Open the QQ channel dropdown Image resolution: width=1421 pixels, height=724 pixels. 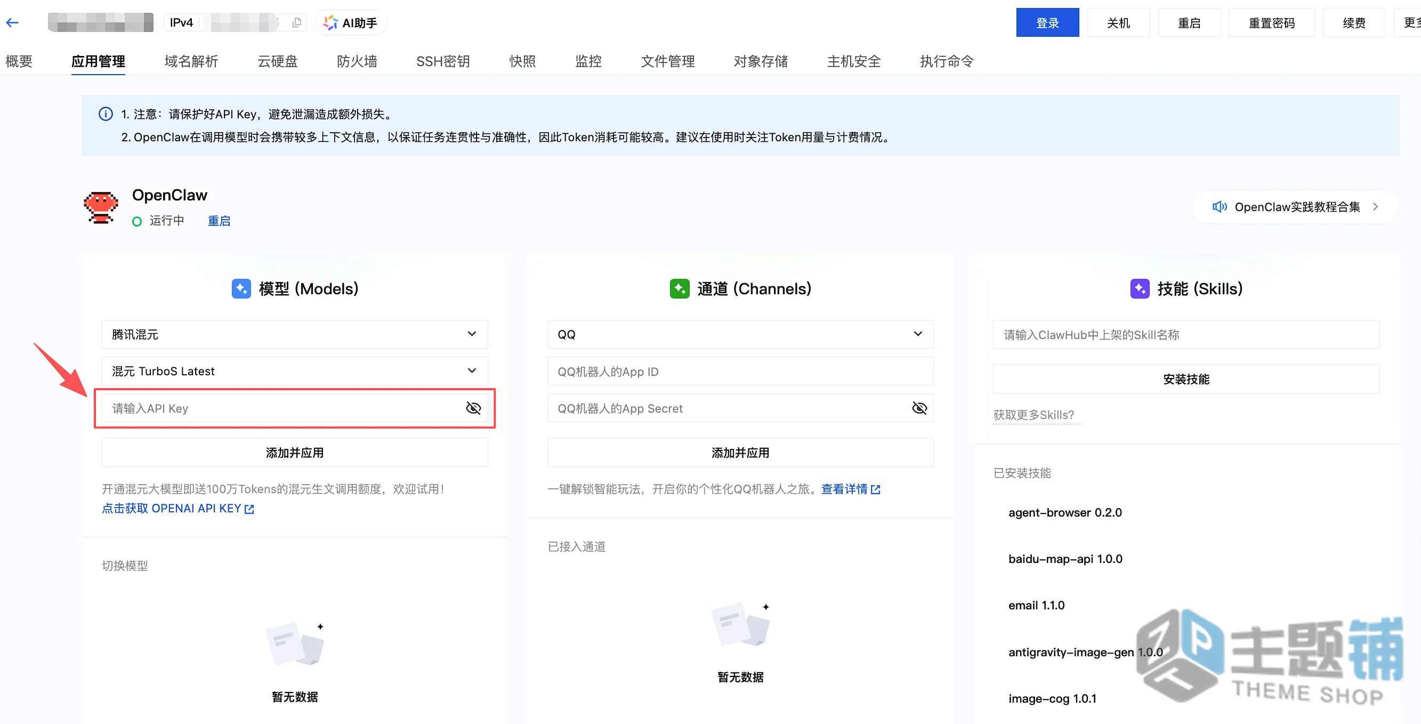(740, 334)
